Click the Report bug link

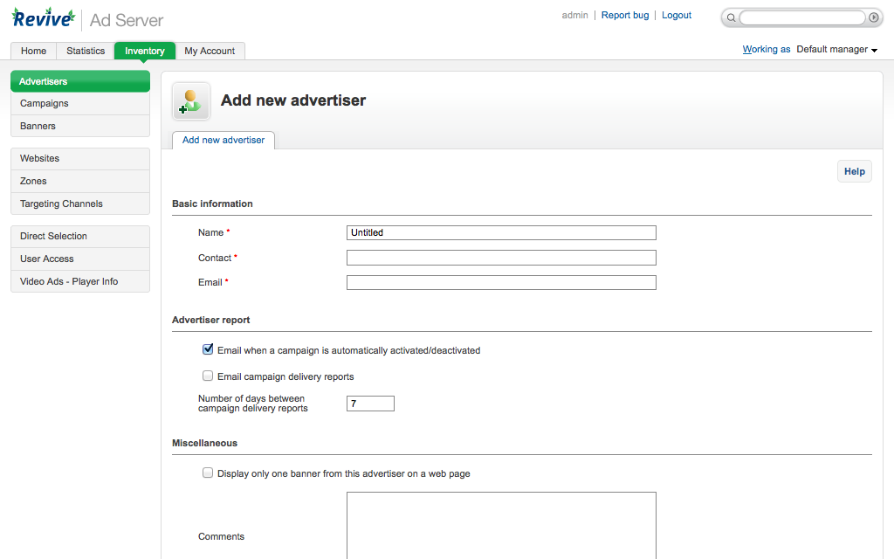[625, 15]
